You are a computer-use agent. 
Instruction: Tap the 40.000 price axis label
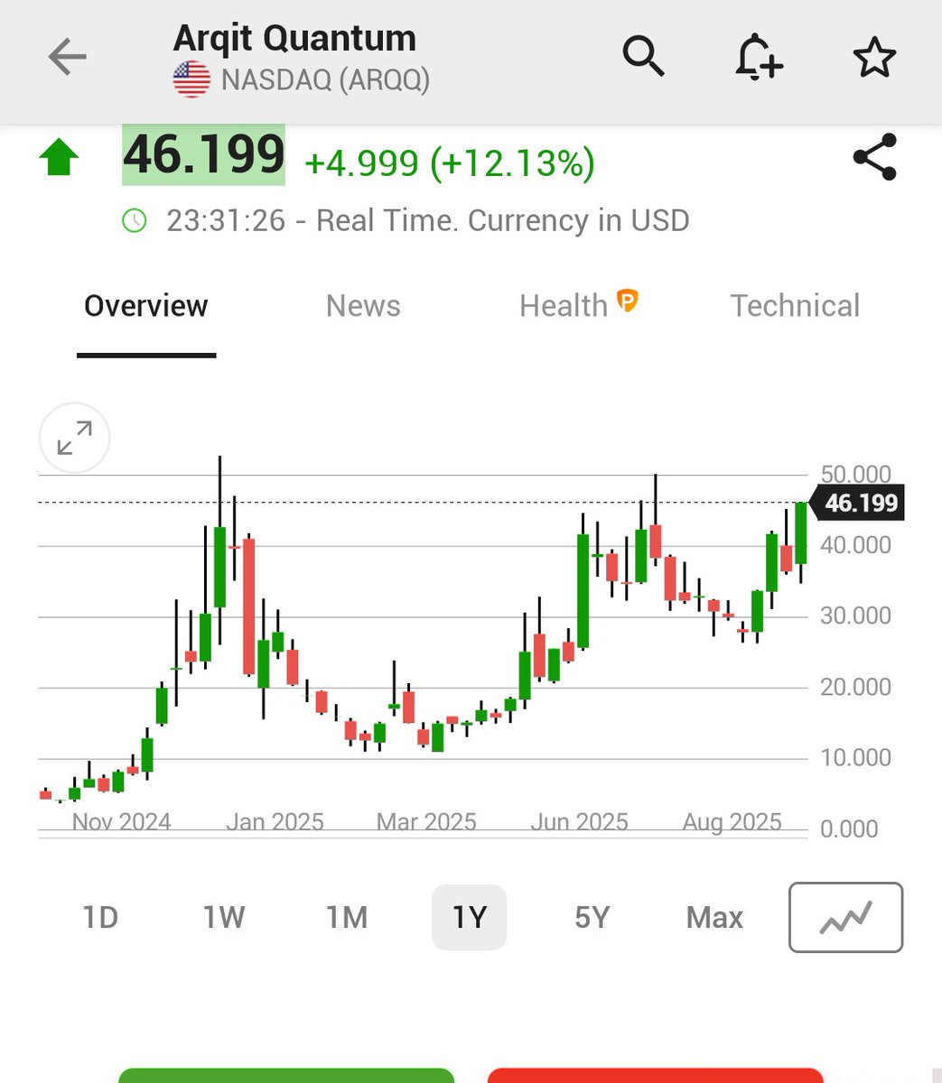[x=855, y=545]
